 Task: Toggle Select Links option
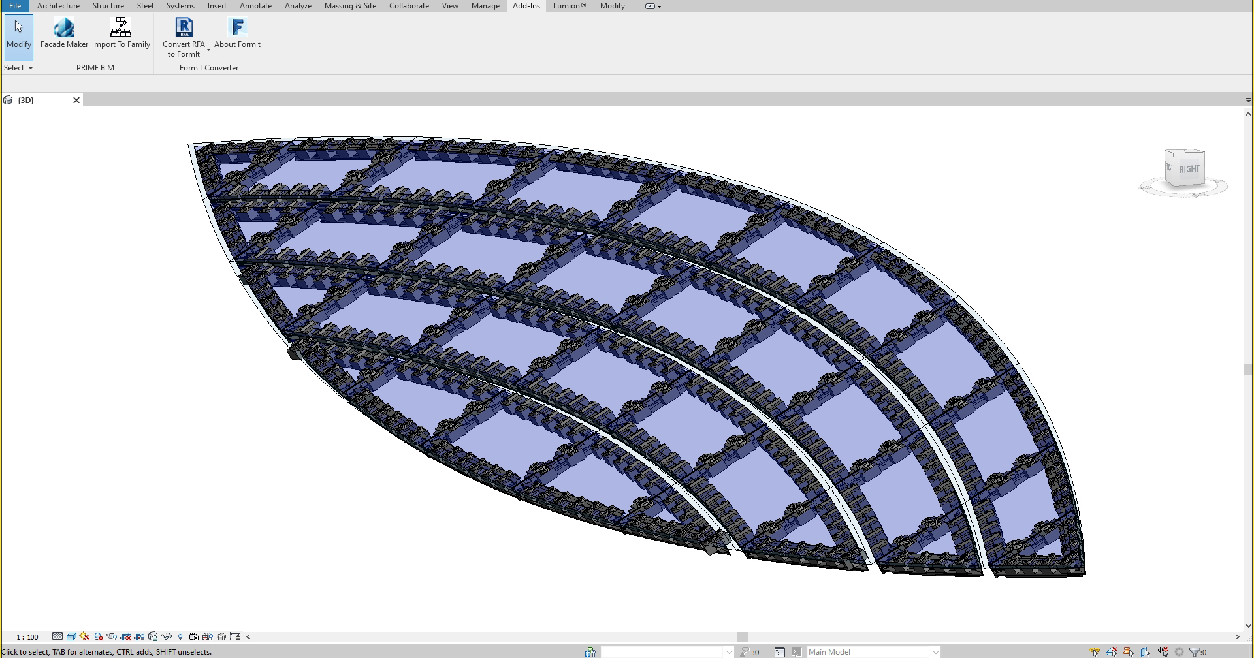pos(1095,651)
